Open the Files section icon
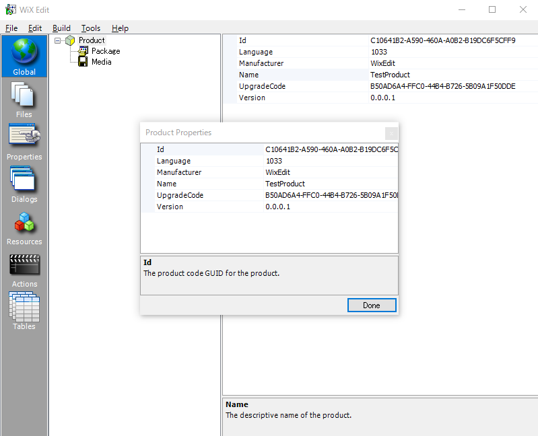 tap(23, 94)
